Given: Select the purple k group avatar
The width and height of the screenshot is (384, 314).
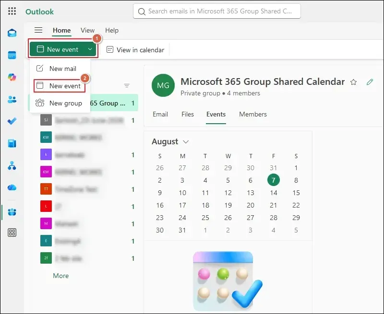Looking at the screenshot, I should point(46,154).
